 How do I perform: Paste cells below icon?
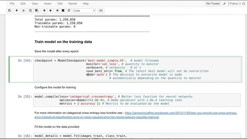[37, 10]
